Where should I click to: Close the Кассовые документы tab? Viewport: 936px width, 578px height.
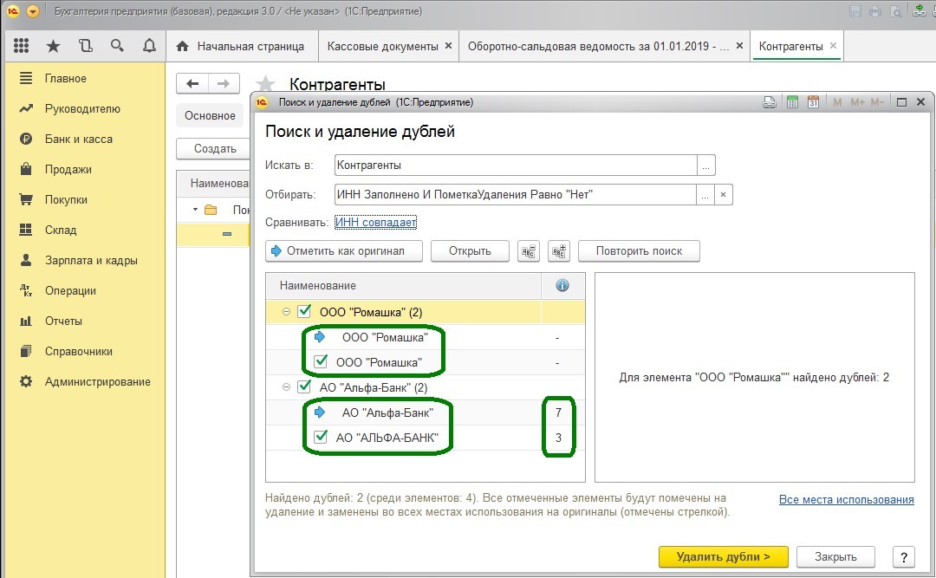(448, 45)
